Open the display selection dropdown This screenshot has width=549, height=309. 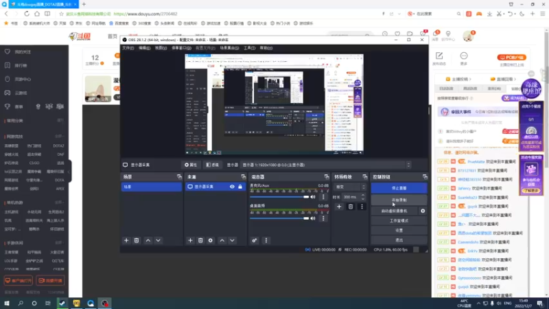click(326, 165)
